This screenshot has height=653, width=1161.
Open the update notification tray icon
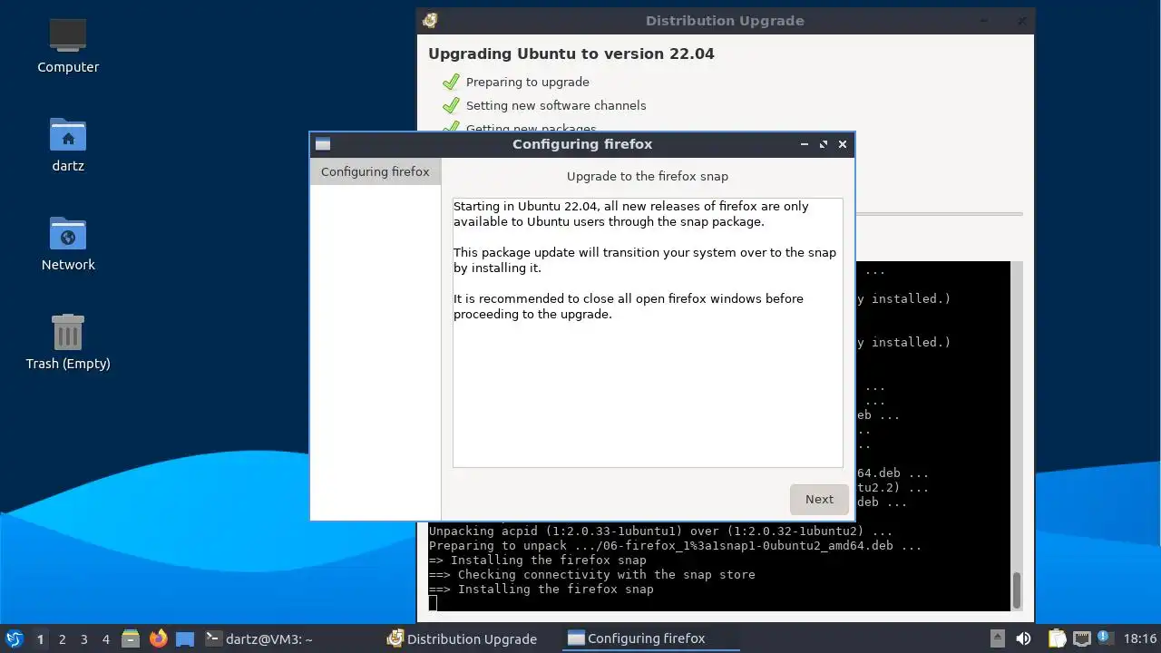point(1105,638)
